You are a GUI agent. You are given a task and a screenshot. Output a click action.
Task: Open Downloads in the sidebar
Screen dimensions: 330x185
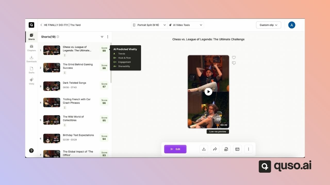pos(31,59)
